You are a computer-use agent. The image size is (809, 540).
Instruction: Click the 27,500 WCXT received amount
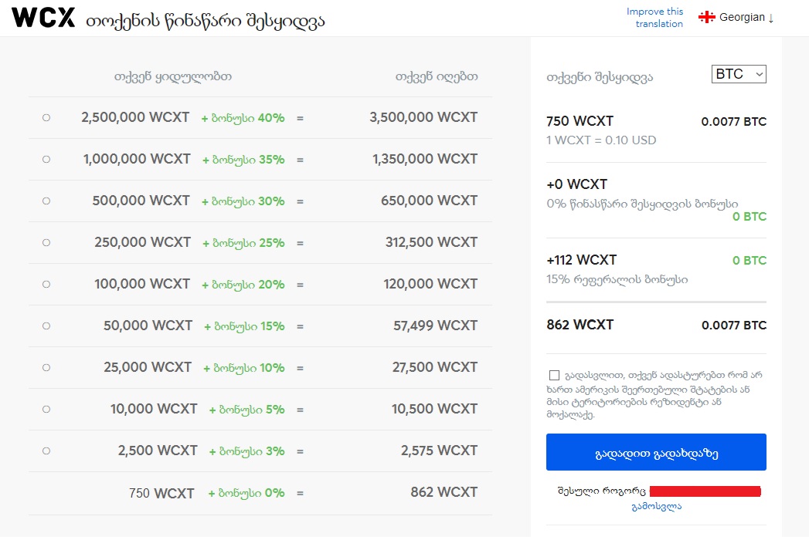tap(435, 367)
